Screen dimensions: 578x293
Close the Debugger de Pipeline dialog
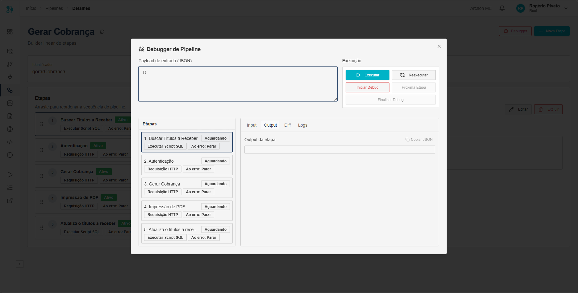tap(439, 47)
